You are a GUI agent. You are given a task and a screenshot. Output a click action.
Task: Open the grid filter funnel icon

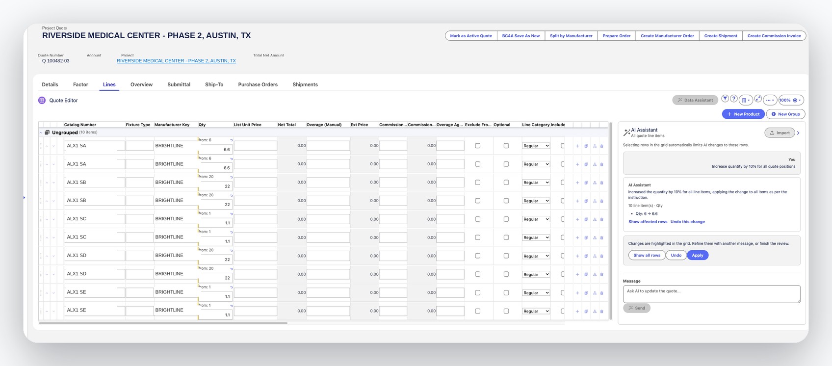tap(725, 99)
